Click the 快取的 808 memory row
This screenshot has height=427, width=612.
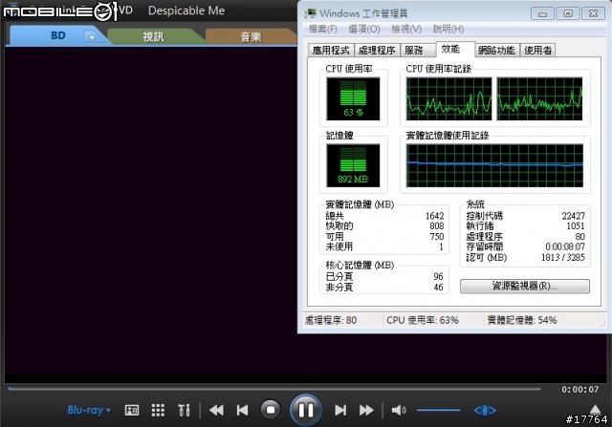(384, 225)
